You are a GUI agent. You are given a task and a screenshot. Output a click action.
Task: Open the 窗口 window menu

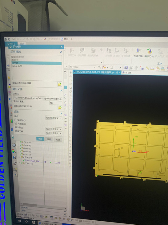pos(66,39)
